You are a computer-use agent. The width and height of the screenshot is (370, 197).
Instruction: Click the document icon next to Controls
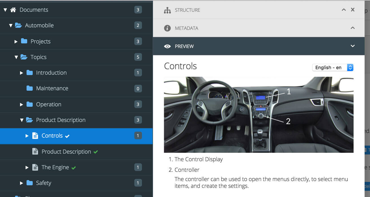click(35, 135)
